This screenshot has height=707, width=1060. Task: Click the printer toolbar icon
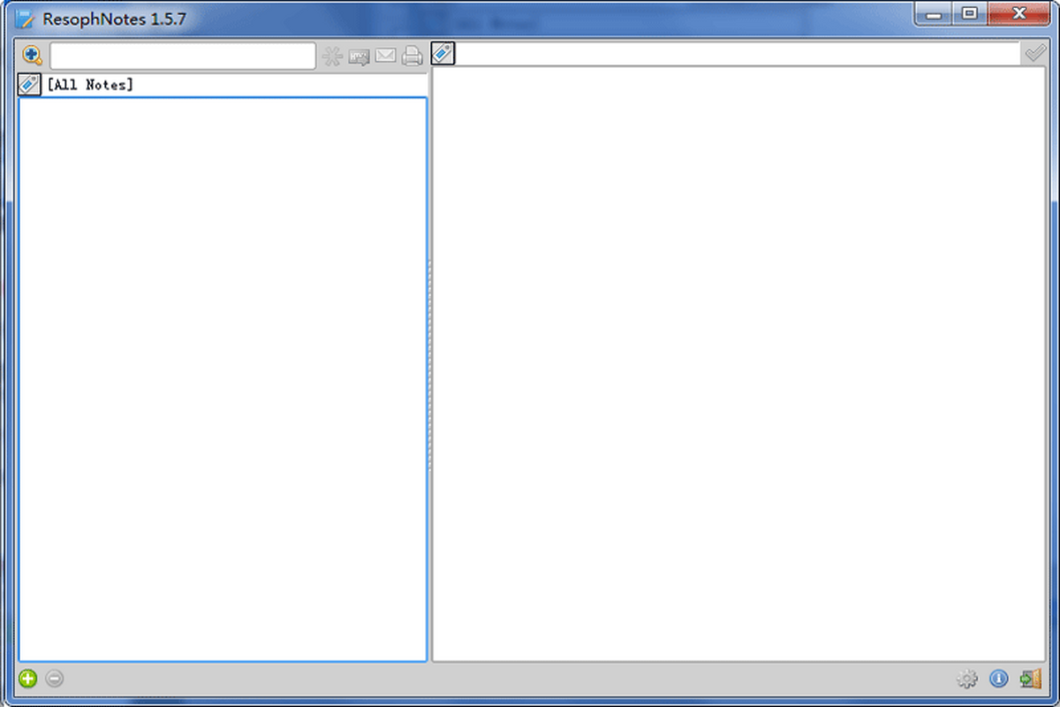(x=412, y=57)
